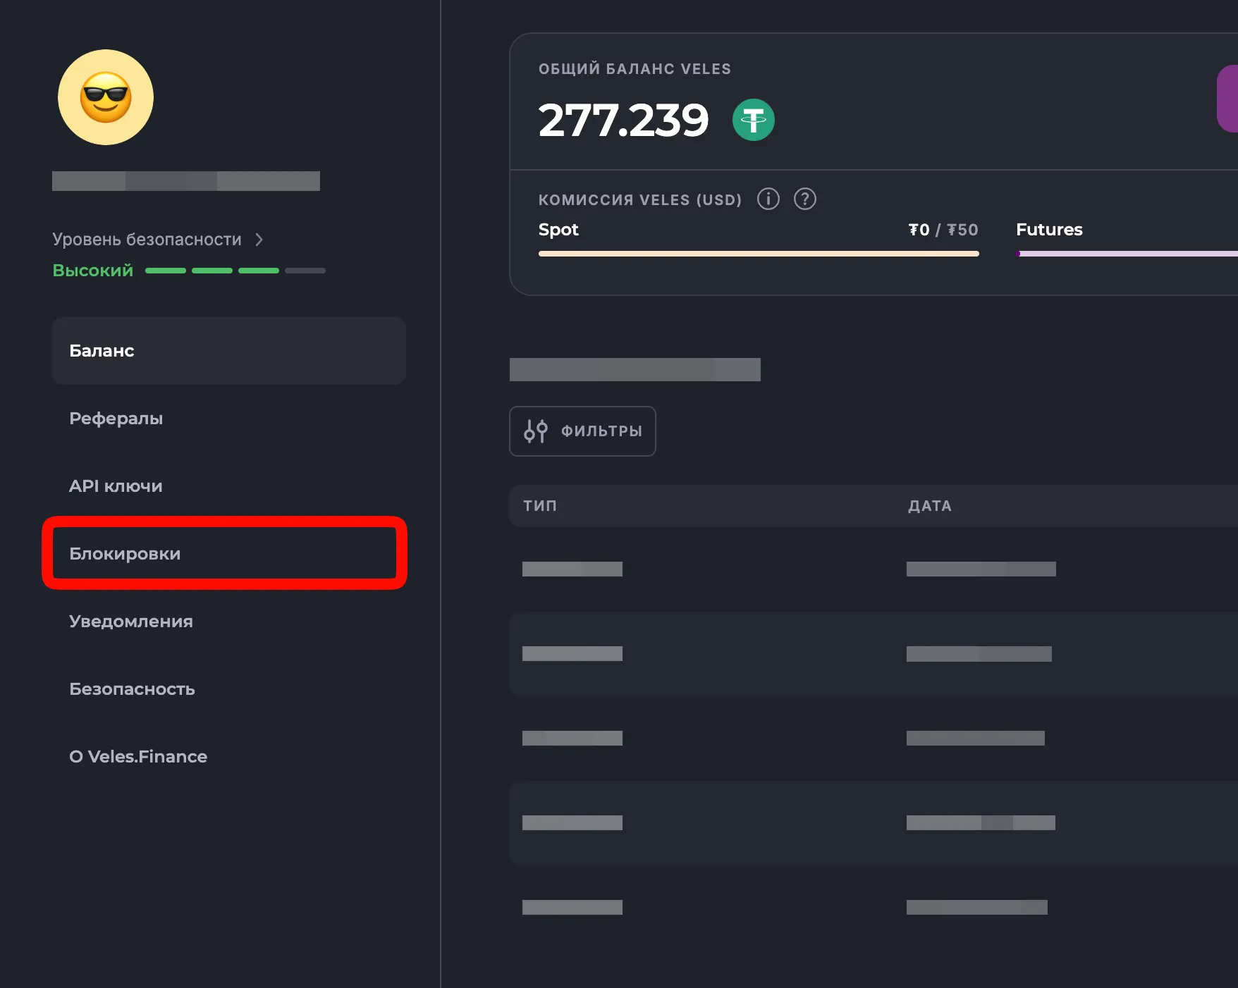Open the О Veles.Finance page
The width and height of the screenshot is (1238, 988).
click(x=138, y=757)
